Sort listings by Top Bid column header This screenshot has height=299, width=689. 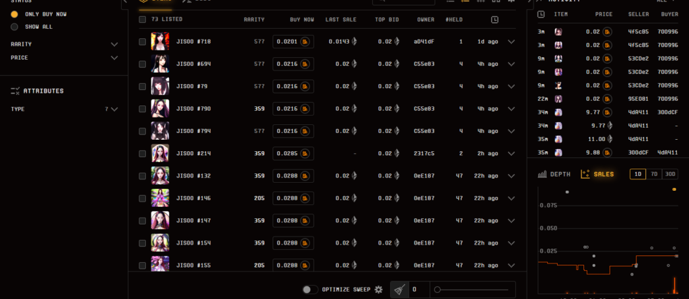[x=387, y=19]
